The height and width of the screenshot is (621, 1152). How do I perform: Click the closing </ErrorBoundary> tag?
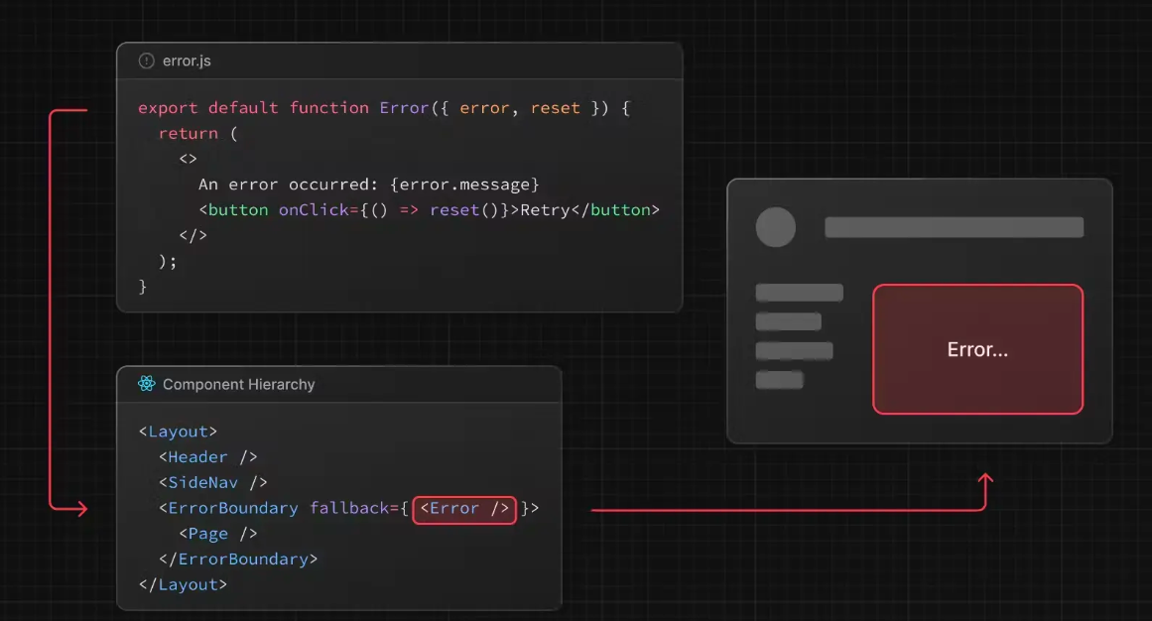point(238,559)
